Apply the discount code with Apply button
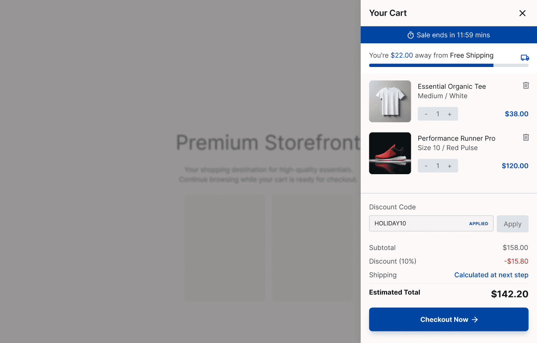Image resolution: width=537 pixels, height=343 pixels. coord(512,224)
